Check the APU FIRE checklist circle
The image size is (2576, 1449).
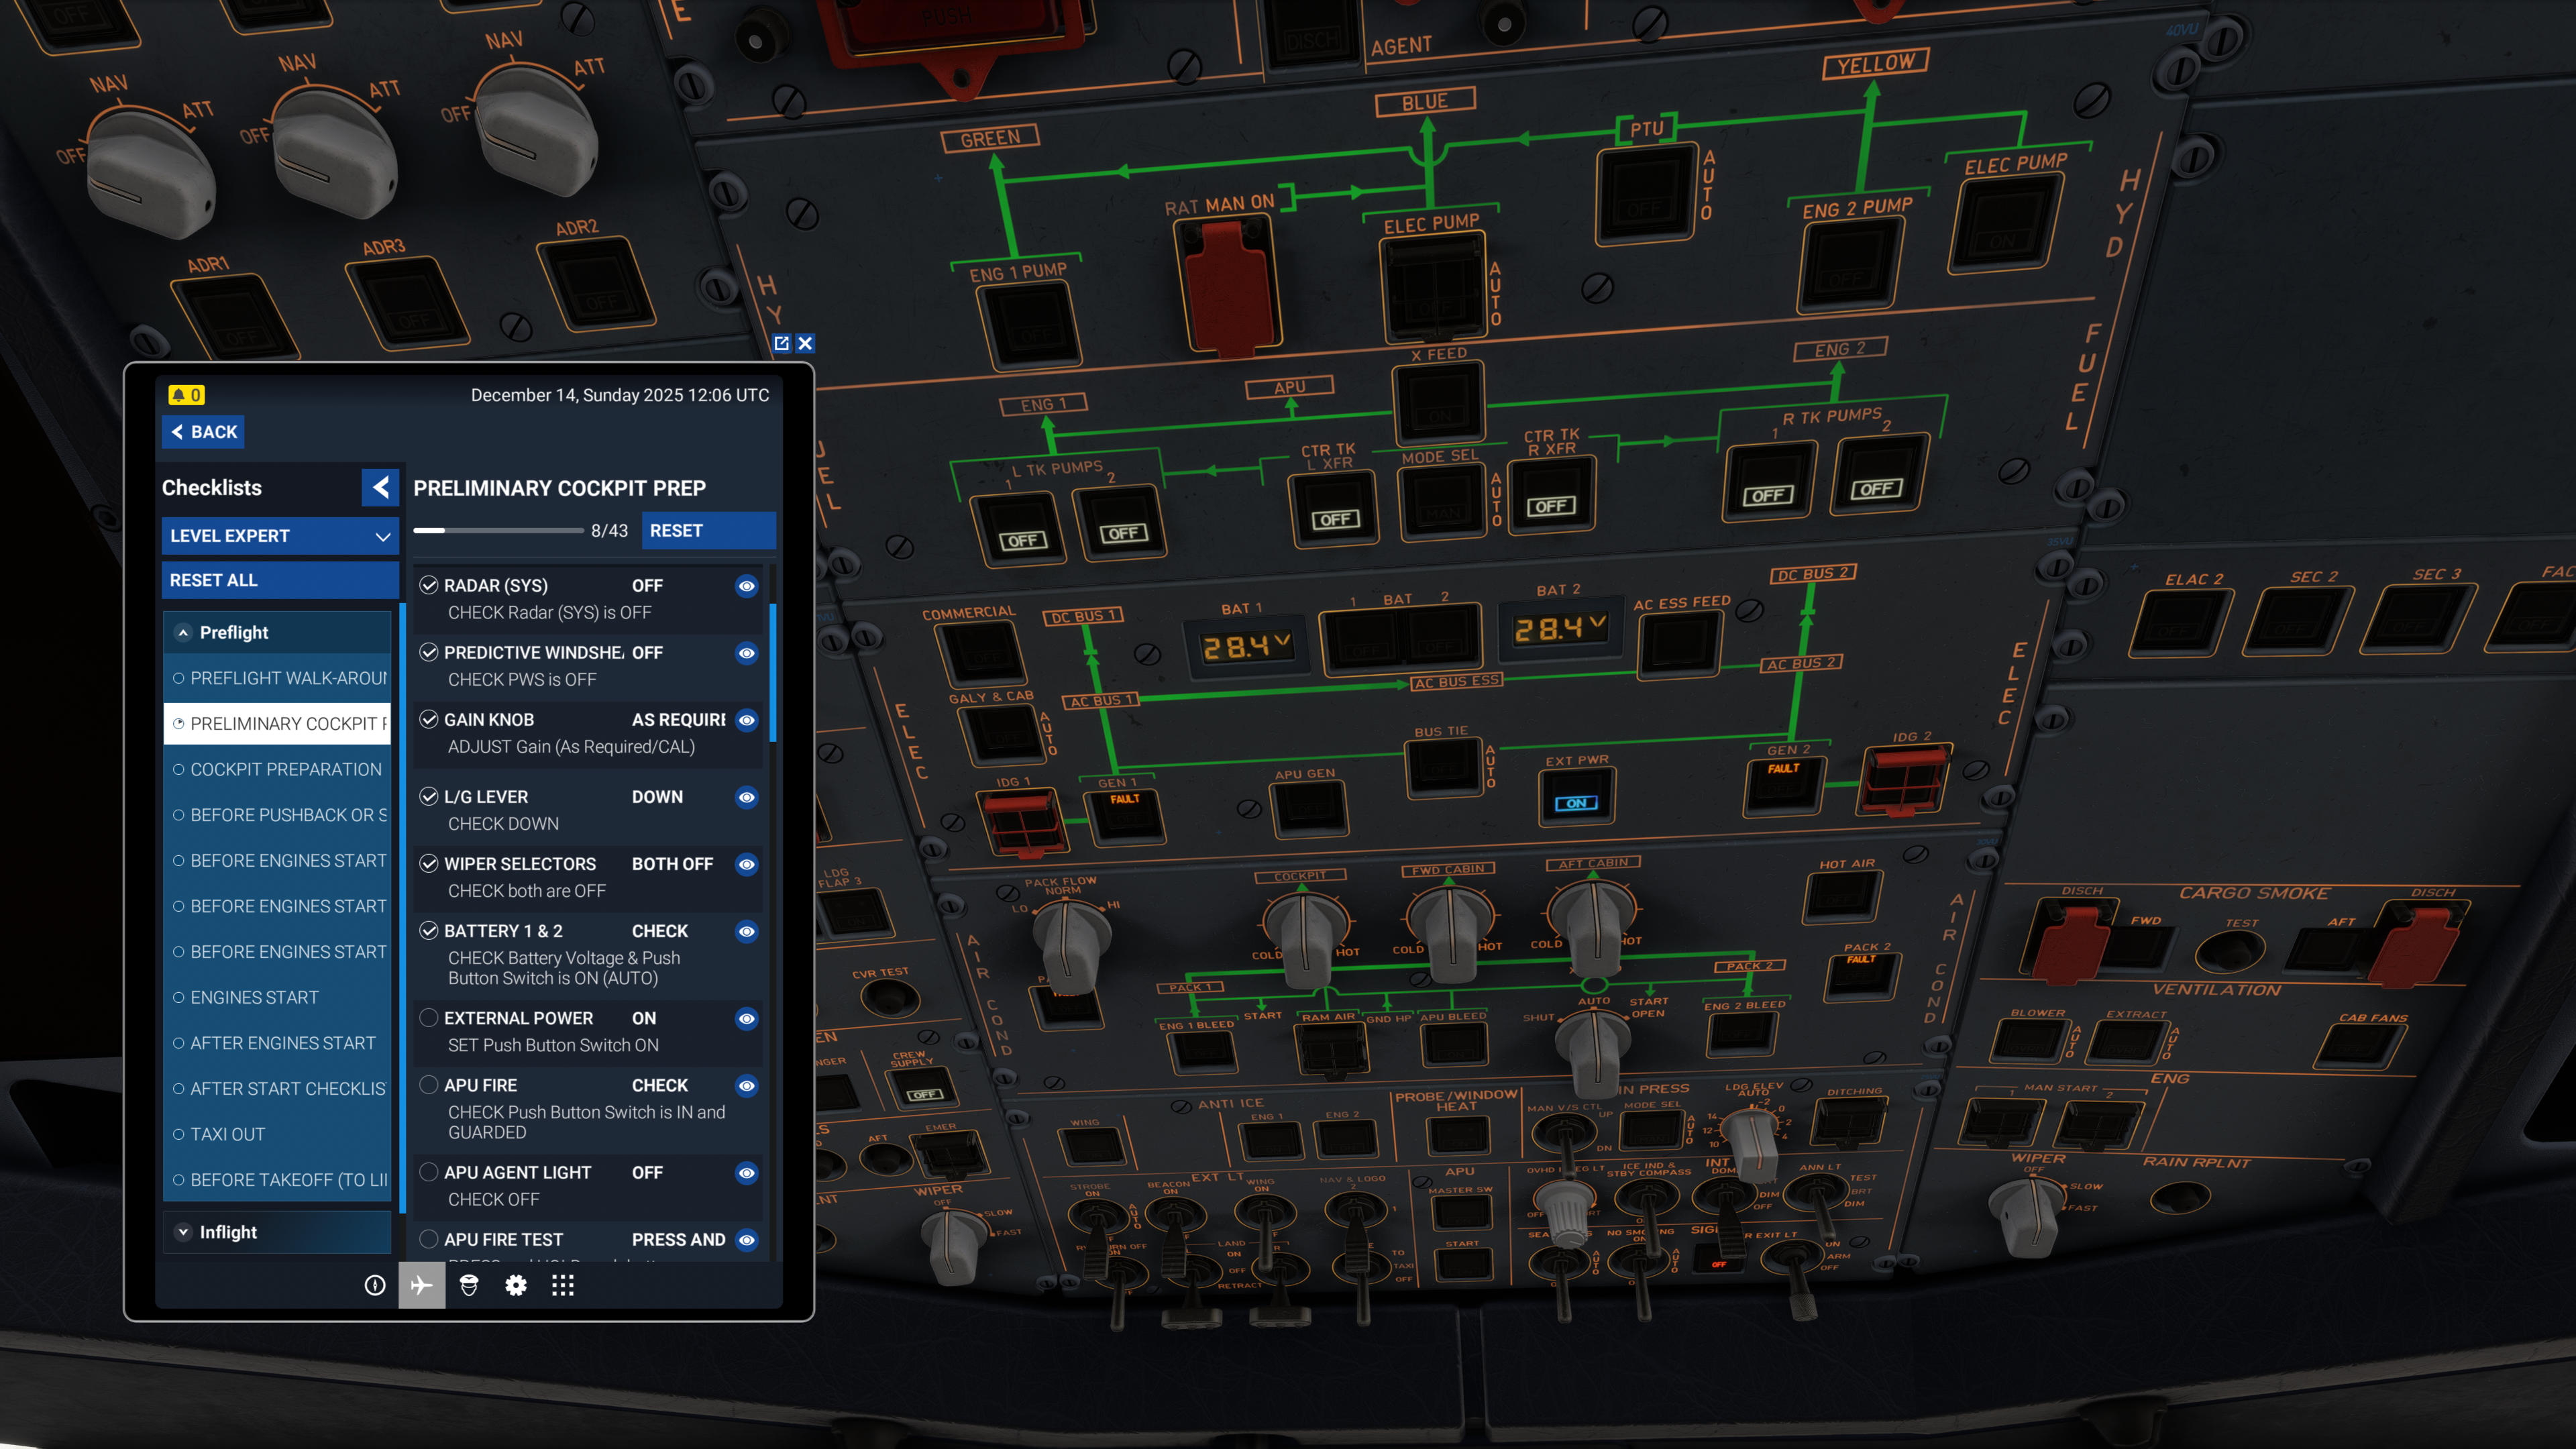[x=429, y=1085]
